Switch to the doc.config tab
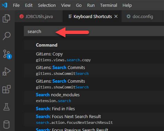Viewport: 164px width, 131px height. point(141,17)
